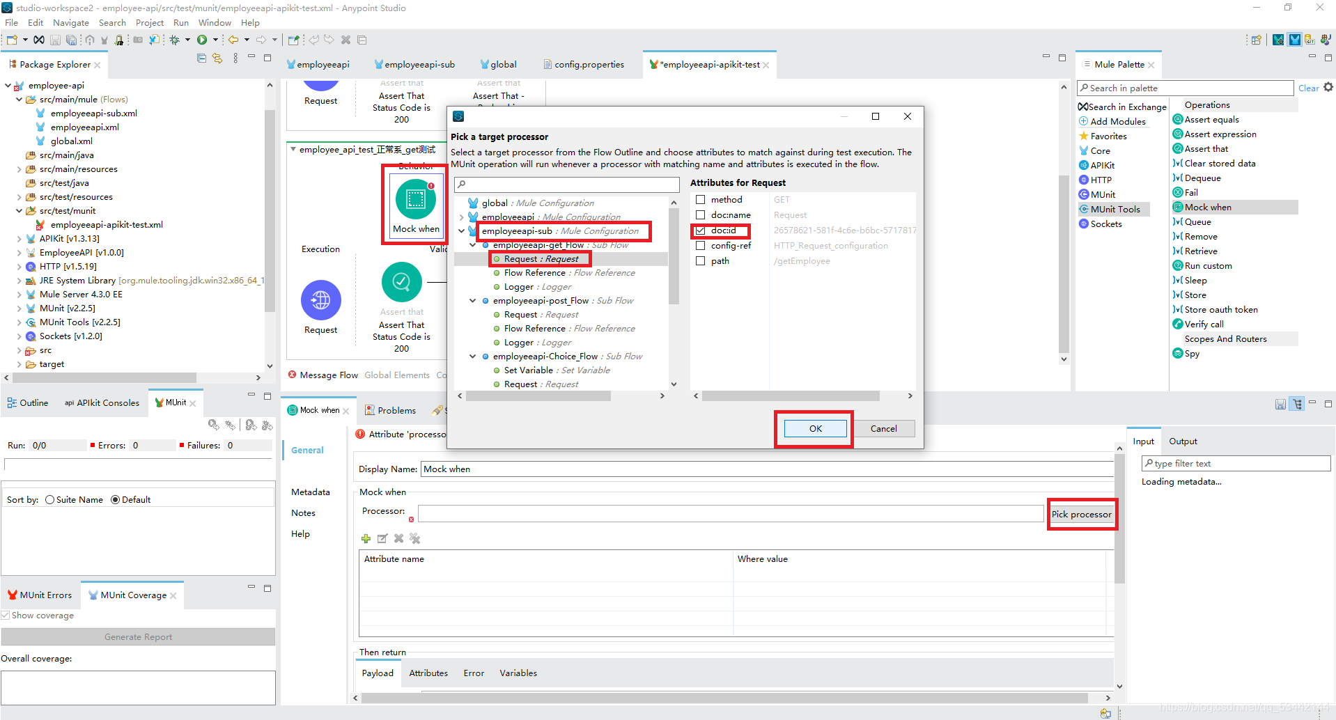Image resolution: width=1336 pixels, height=720 pixels.
Task: Click Search in Exchange in the palette
Action: tap(1126, 107)
